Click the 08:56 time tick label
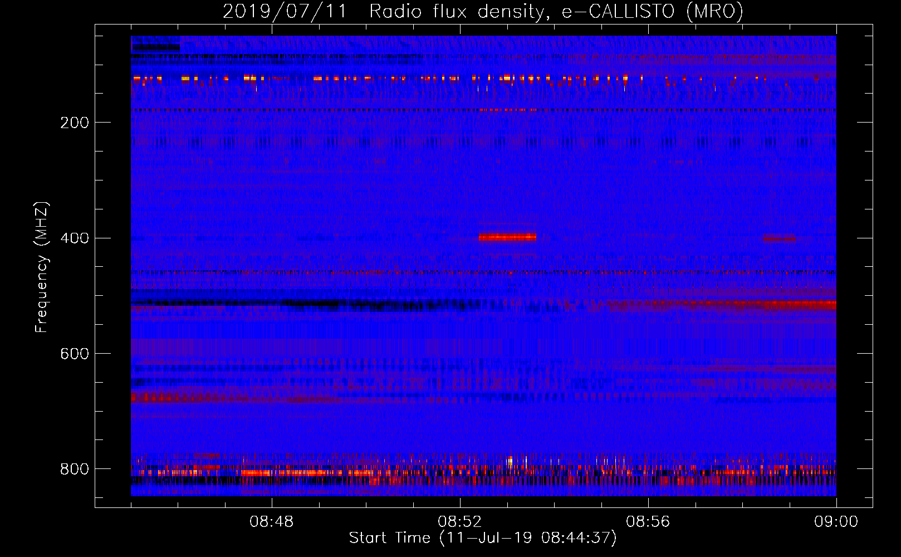This screenshot has width=901, height=557. [648, 522]
